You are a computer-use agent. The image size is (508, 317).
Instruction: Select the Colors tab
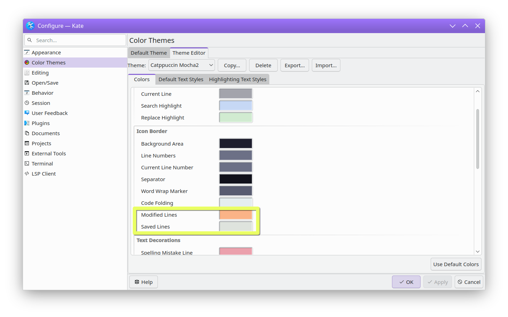click(142, 79)
